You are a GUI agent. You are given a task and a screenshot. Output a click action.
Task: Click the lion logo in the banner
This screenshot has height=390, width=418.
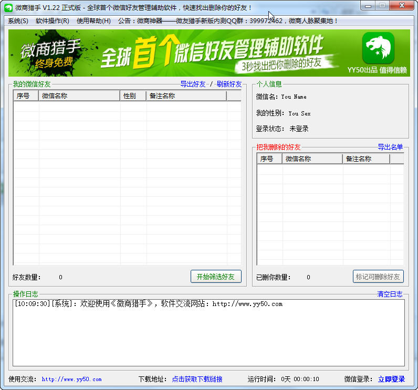click(378, 48)
